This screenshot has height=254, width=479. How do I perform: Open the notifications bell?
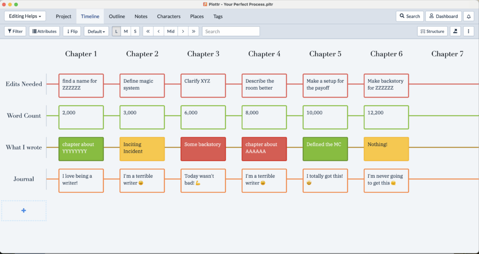(x=469, y=16)
